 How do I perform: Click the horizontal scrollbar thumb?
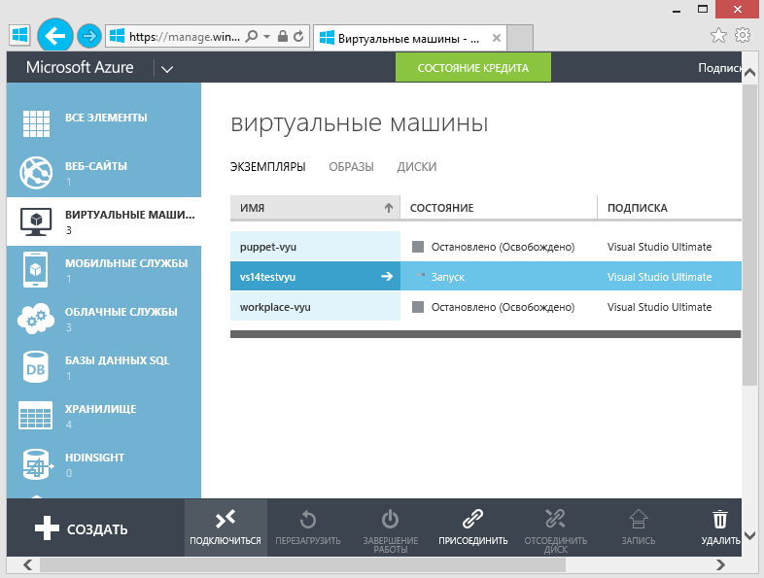tap(302, 564)
